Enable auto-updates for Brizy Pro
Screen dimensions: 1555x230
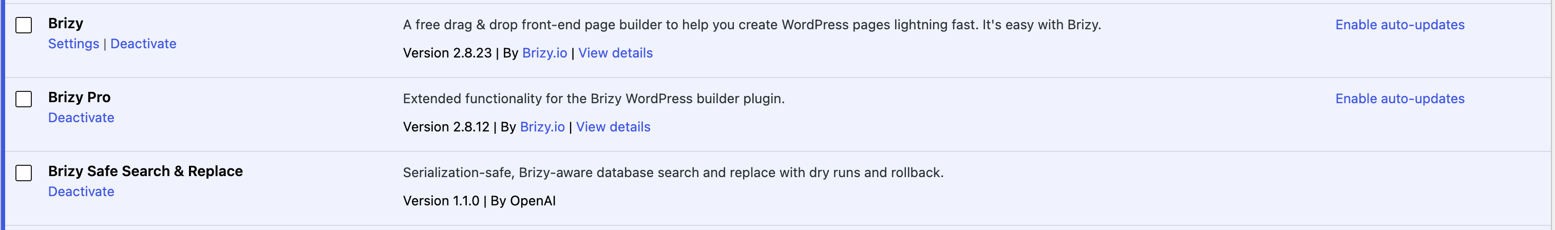[1399, 99]
